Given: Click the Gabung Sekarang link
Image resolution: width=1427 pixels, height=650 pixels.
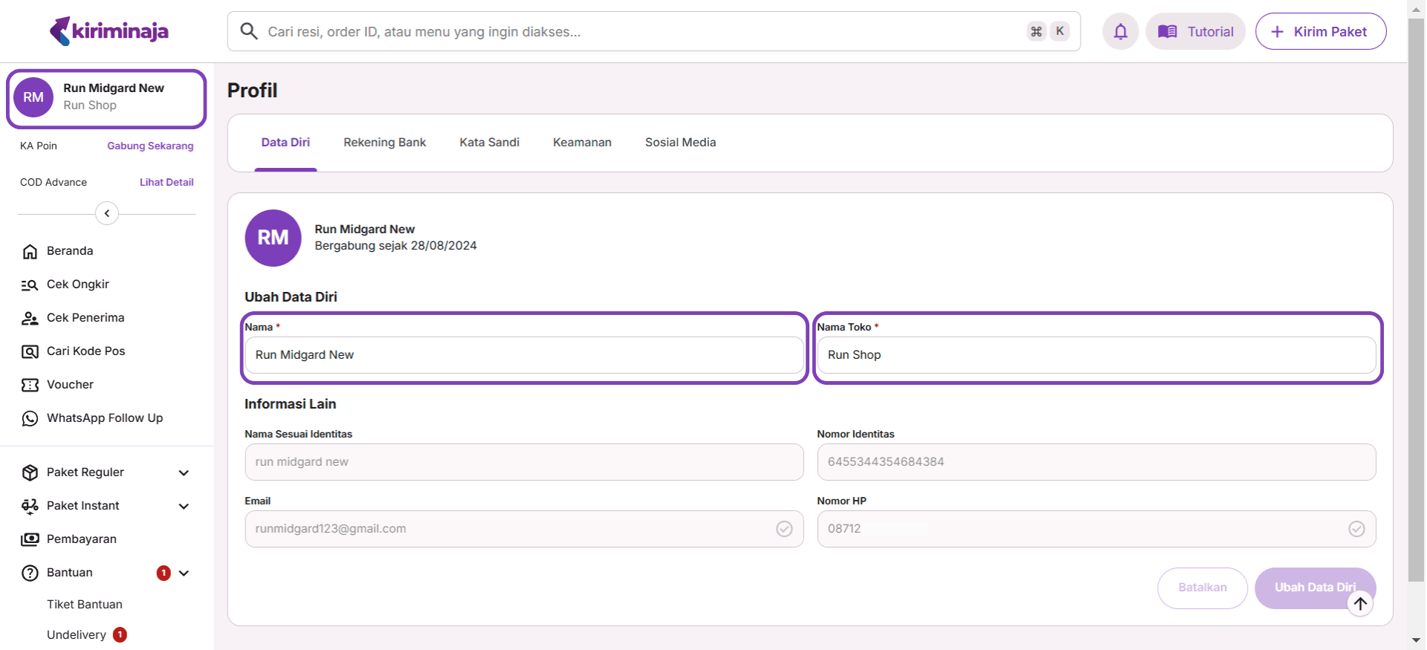Looking at the screenshot, I should pos(150,146).
